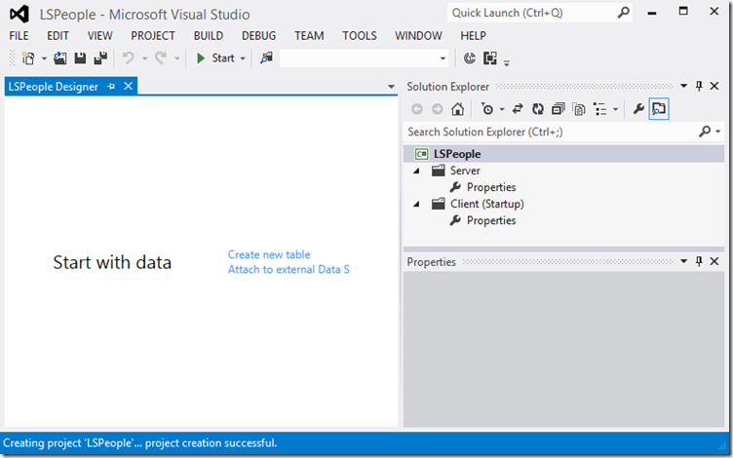This screenshot has width=733, height=458.
Task: Click Sync with Active Document icon
Action: (x=517, y=109)
